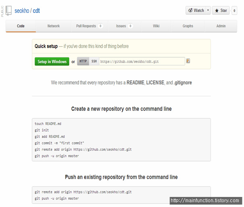Open the Network tab
The width and height of the screenshot is (244, 207).
point(54,26)
